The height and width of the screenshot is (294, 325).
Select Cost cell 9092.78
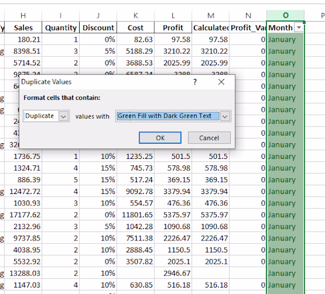click(x=135, y=191)
